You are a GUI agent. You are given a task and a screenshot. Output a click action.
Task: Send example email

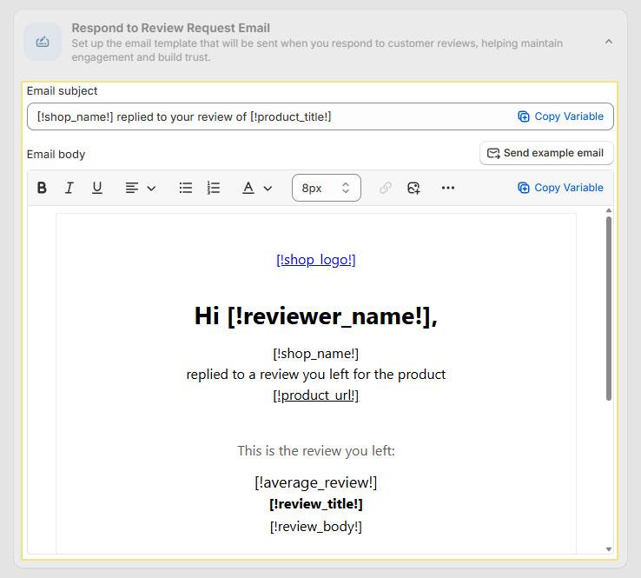tap(546, 153)
